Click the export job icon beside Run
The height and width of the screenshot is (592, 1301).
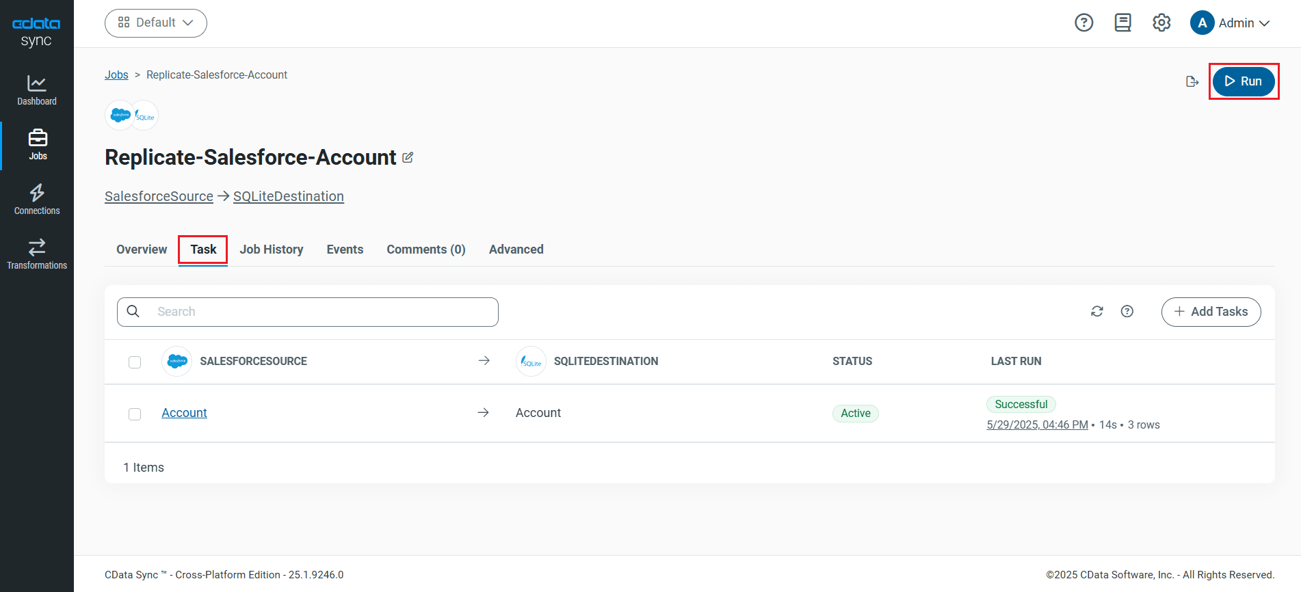(x=1192, y=81)
